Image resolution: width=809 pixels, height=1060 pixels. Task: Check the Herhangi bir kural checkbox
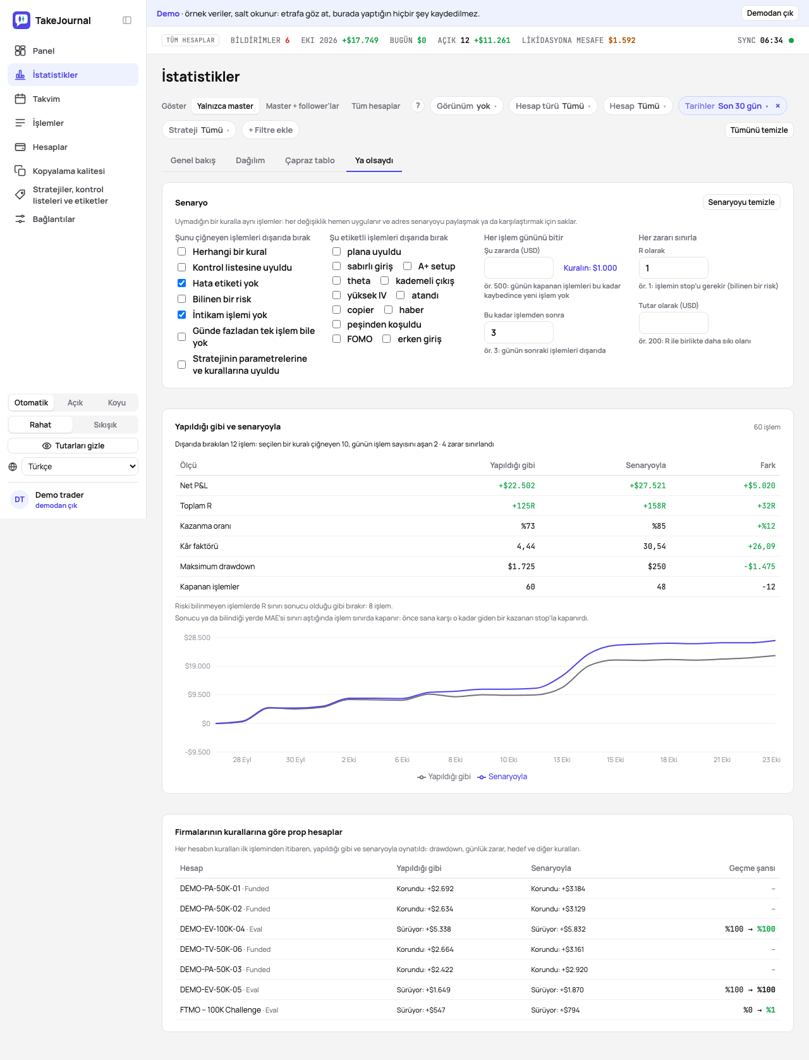pyautogui.click(x=181, y=252)
